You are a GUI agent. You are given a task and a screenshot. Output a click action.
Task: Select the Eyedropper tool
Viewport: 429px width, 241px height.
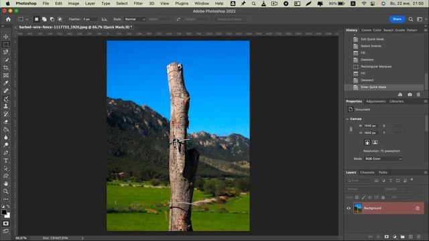6,83
